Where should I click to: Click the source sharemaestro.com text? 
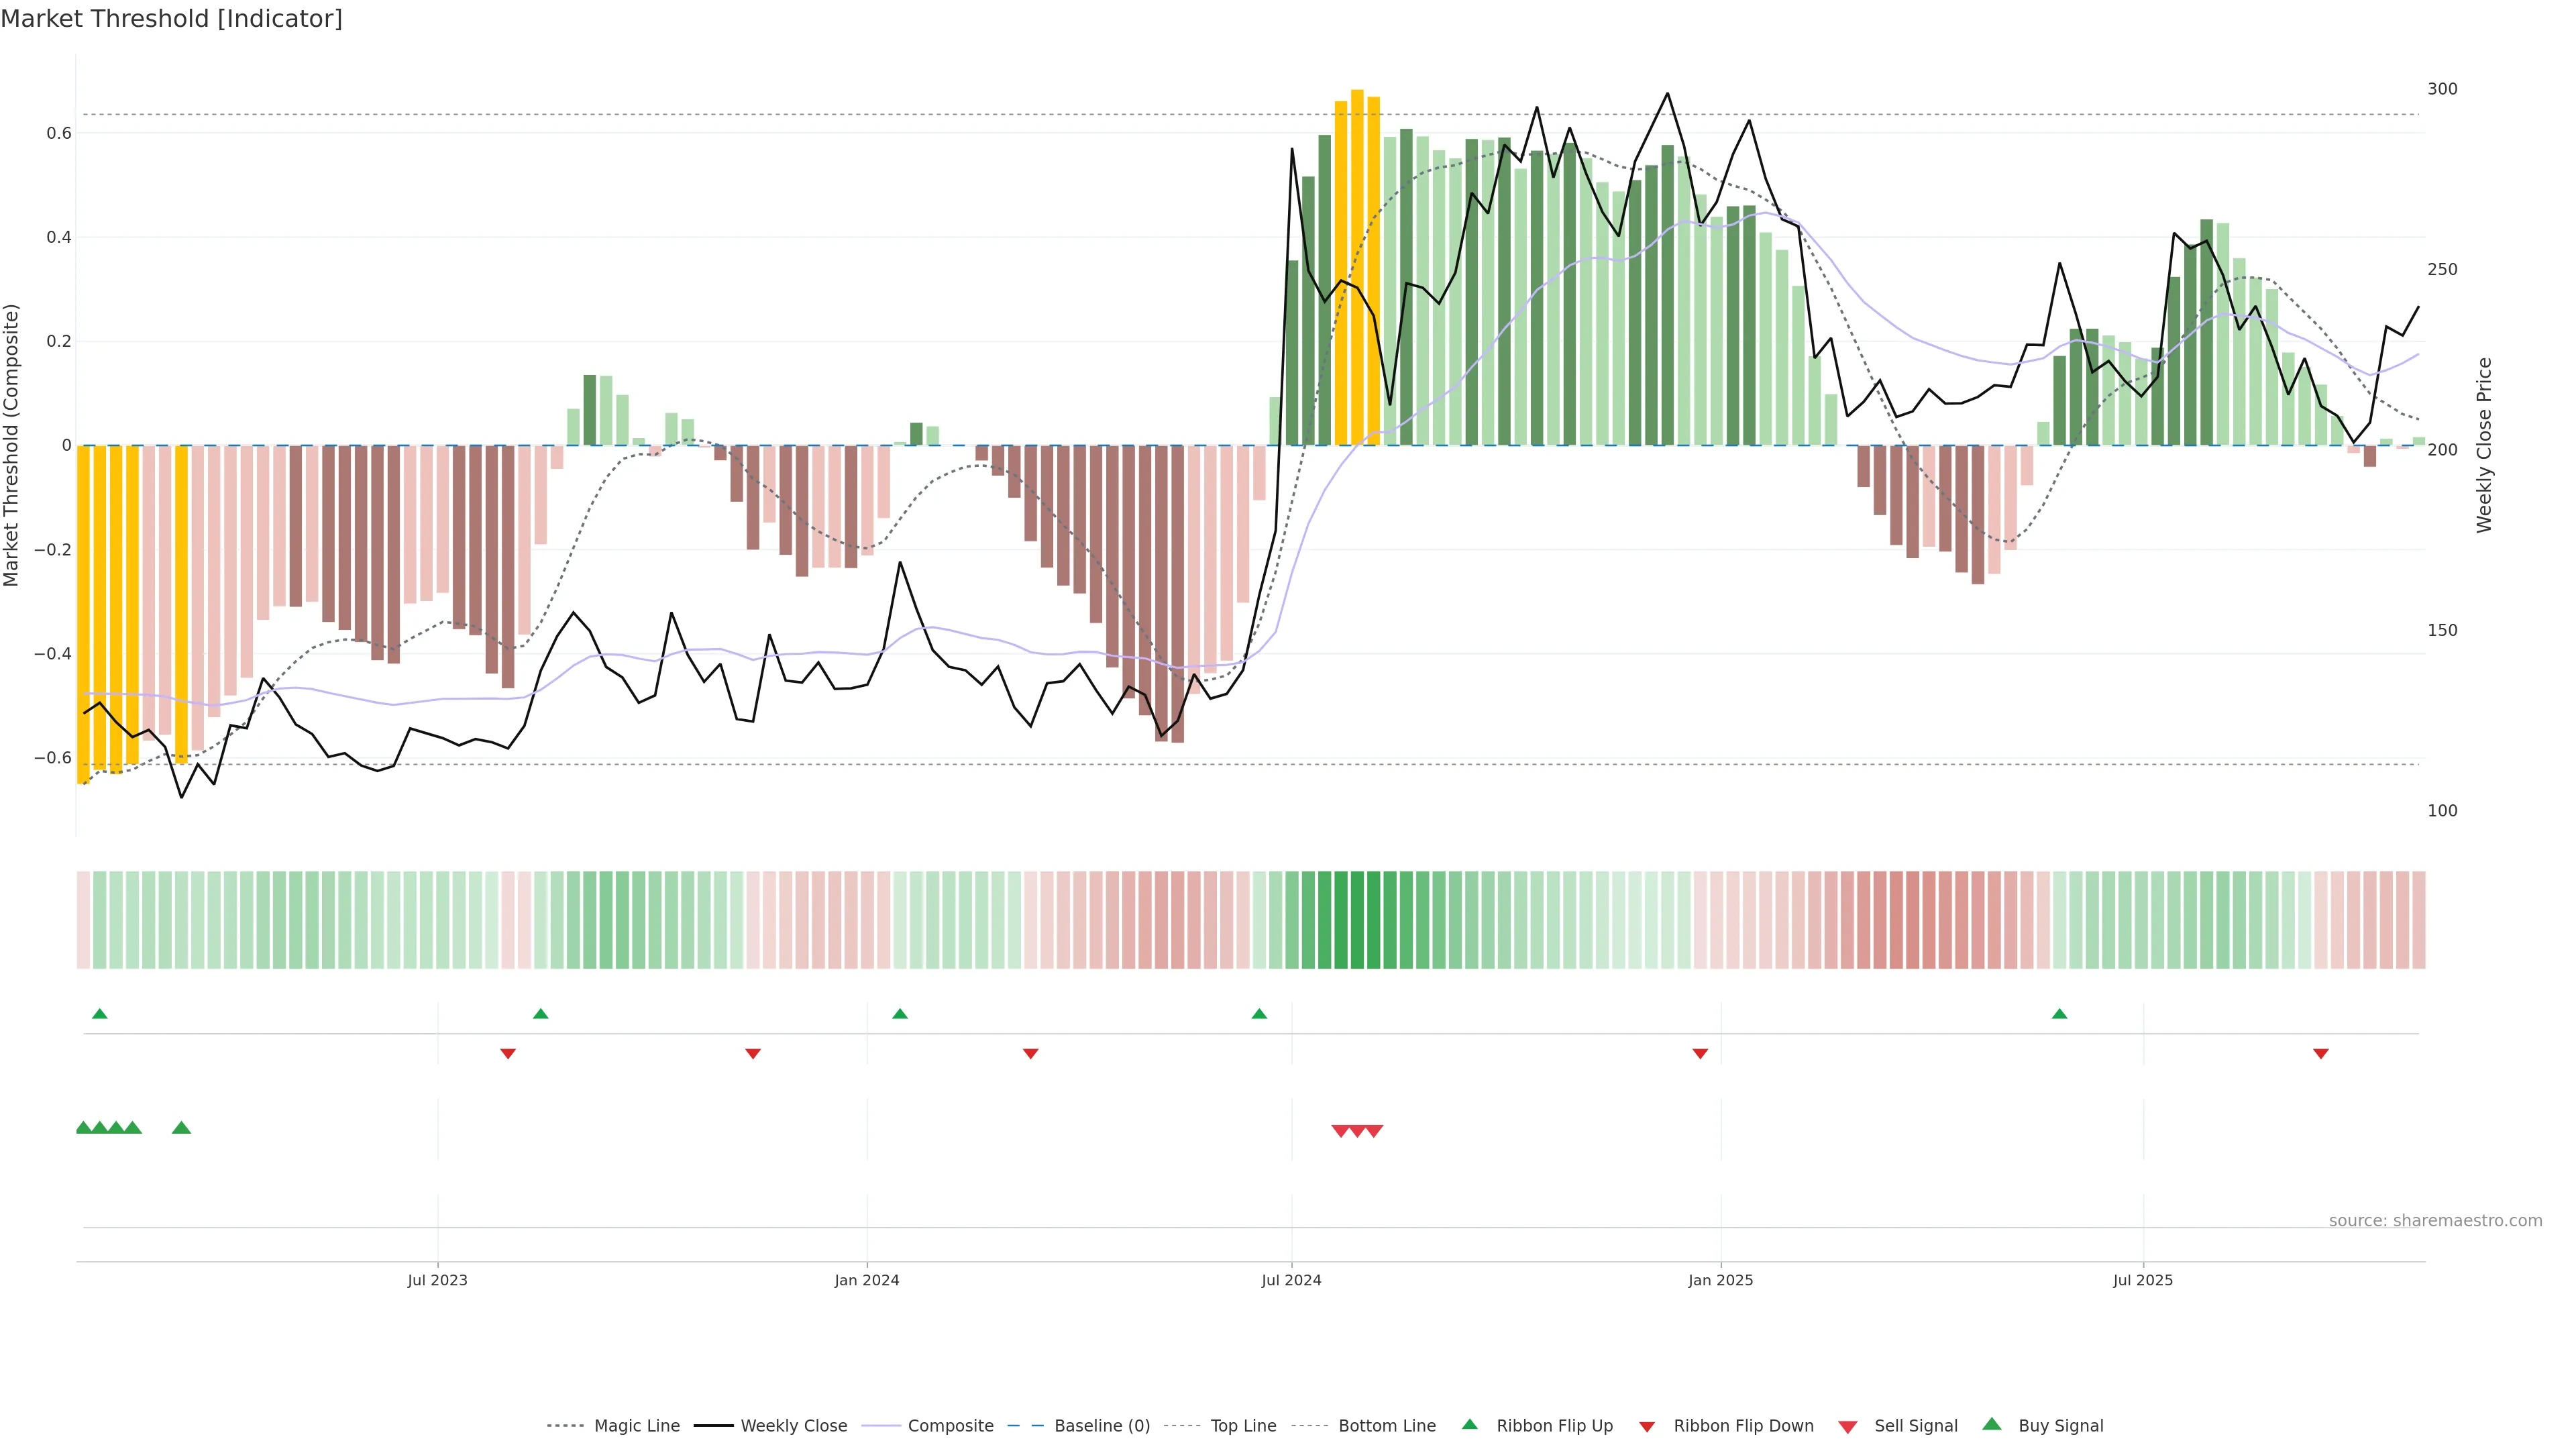pyautogui.click(x=2435, y=1220)
